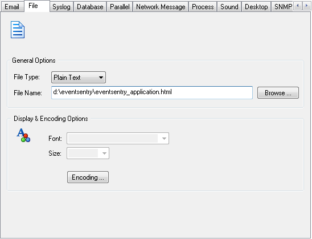Click the Browse button
The width and height of the screenshot is (312, 239).
coord(278,92)
